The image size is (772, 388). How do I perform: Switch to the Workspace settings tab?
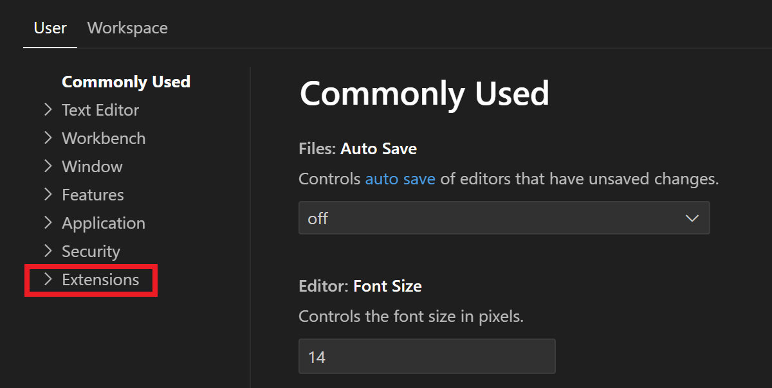[x=127, y=28]
